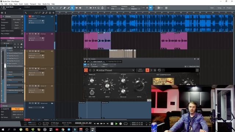Viewport: 235px width, 132px height.
Task: Click undo arrow in compressor plugin header
Action: pos(159,70)
